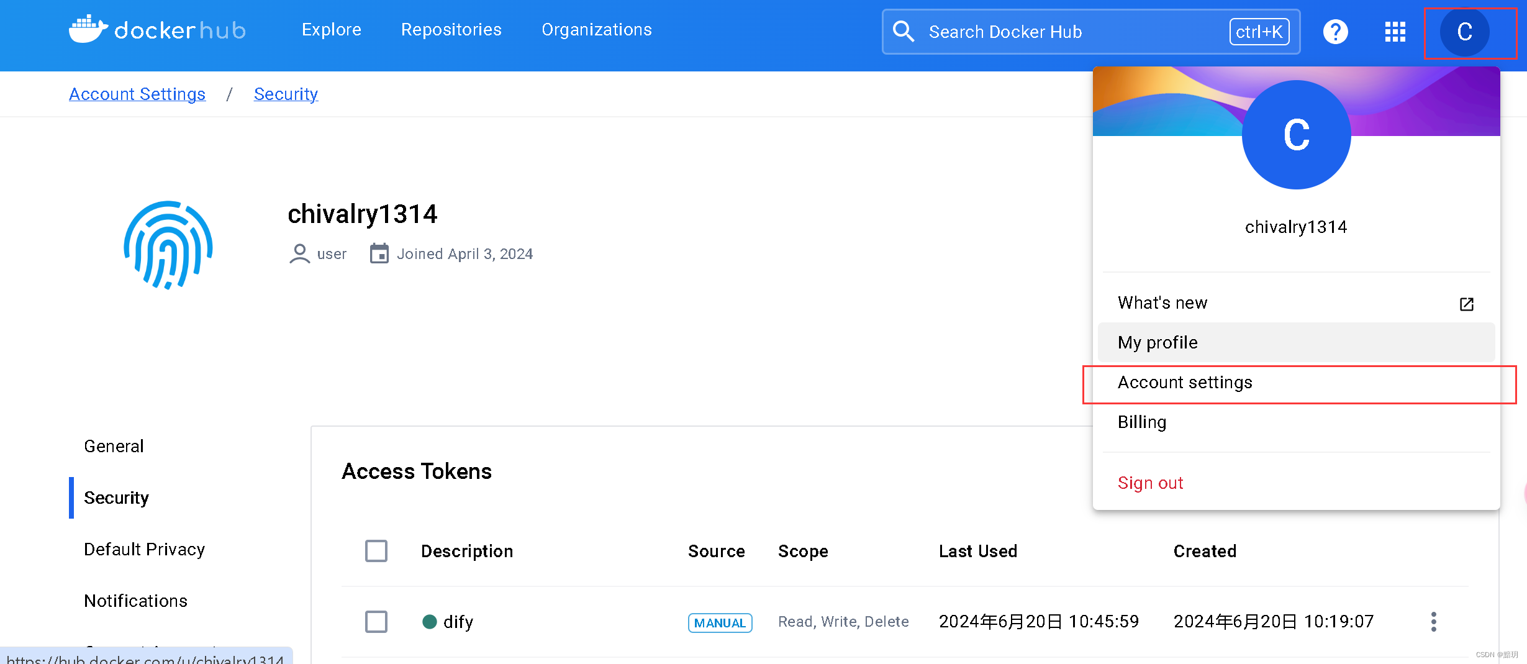This screenshot has width=1527, height=664.
Task: Focus the Search Docker Hub field
Action: [x=1091, y=32]
